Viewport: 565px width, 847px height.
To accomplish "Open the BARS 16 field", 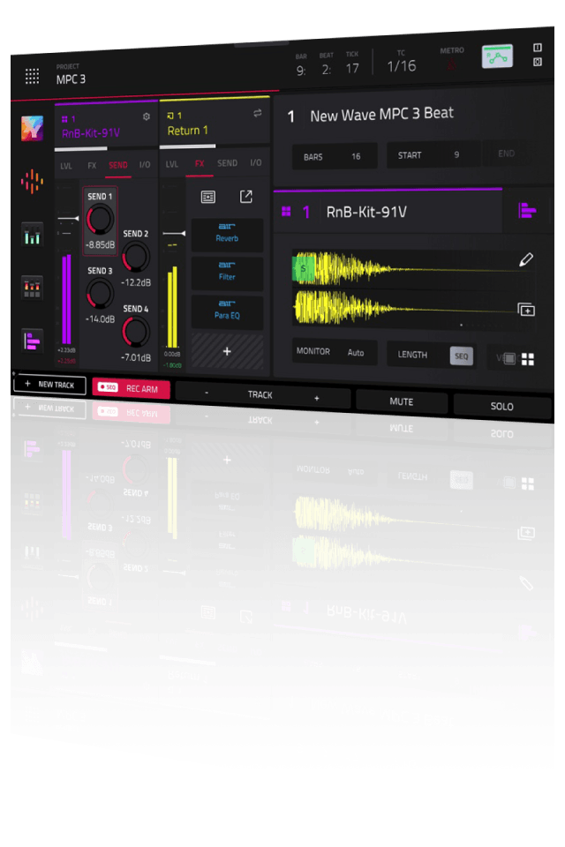I will 335,157.
